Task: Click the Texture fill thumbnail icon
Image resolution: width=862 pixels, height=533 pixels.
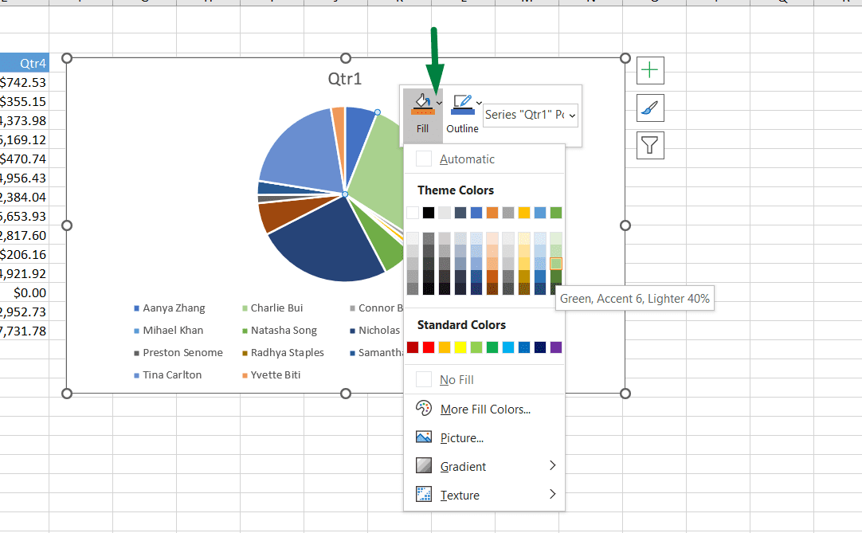Action: [424, 494]
